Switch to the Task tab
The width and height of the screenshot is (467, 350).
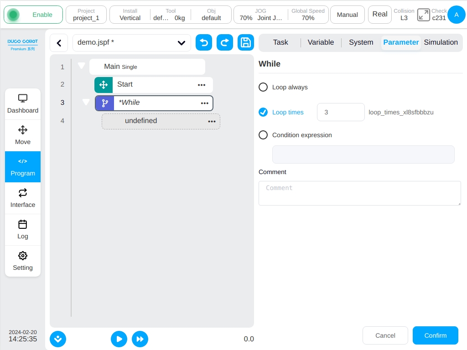(x=280, y=42)
